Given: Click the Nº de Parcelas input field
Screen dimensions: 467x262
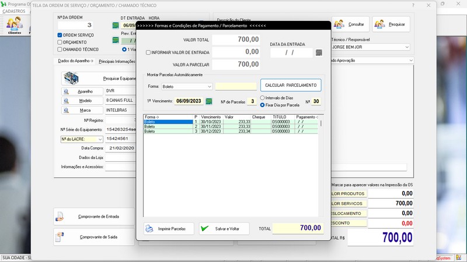Looking at the screenshot, I should point(250,101).
